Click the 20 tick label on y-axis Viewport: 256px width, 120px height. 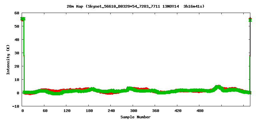point(17,66)
